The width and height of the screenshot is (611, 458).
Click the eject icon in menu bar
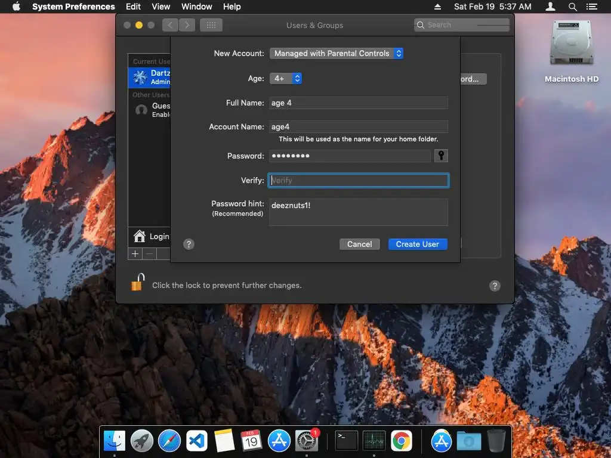(x=437, y=7)
